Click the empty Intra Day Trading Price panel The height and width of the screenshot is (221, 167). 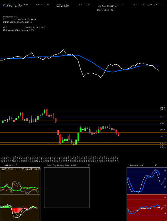coord(67,188)
